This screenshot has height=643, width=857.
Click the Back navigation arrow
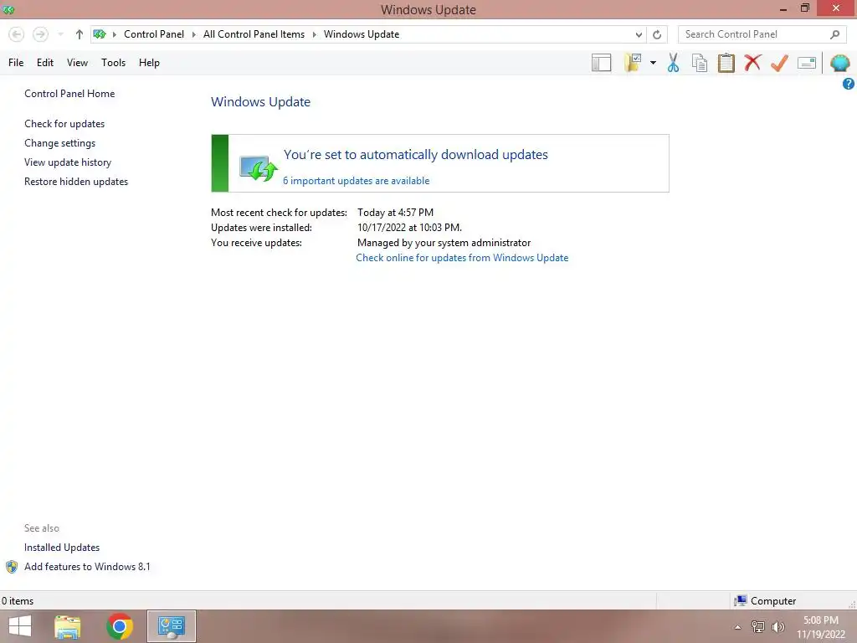pos(17,34)
